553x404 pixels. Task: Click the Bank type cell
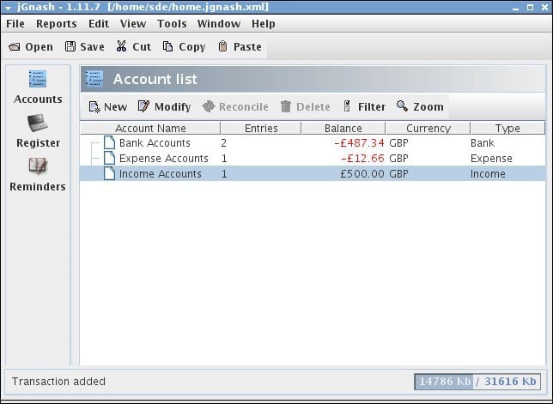tap(482, 143)
